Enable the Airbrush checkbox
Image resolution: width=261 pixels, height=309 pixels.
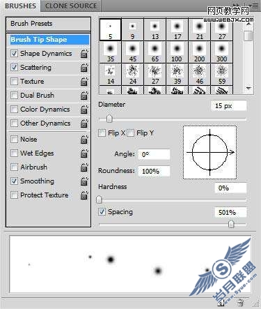pyautogui.click(x=14, y=167)
